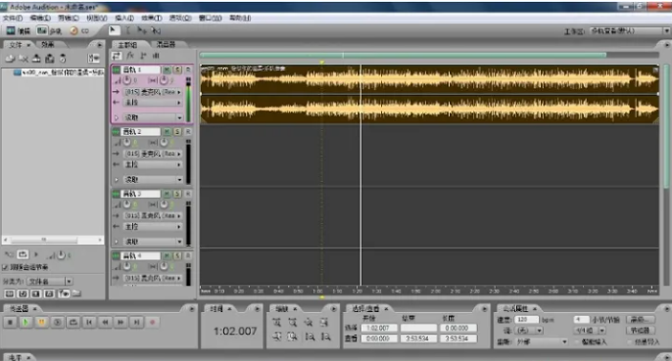Click tempo field showing 120 bpm
The image size is (672, 361).
point(526,320)
